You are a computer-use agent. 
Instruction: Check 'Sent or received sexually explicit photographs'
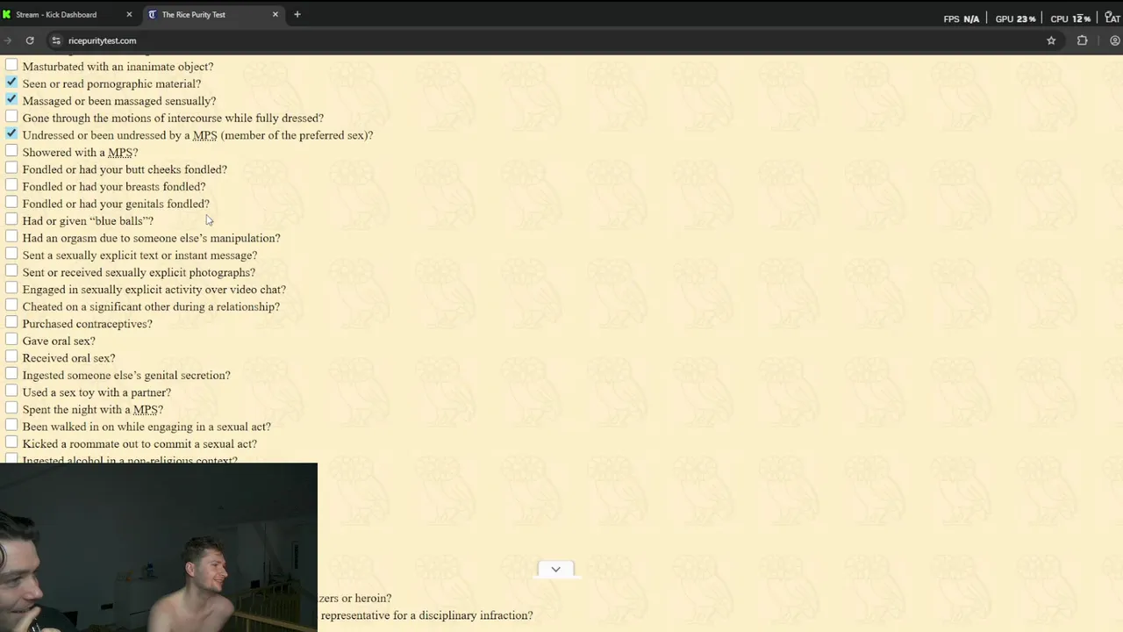coord(11,271)
